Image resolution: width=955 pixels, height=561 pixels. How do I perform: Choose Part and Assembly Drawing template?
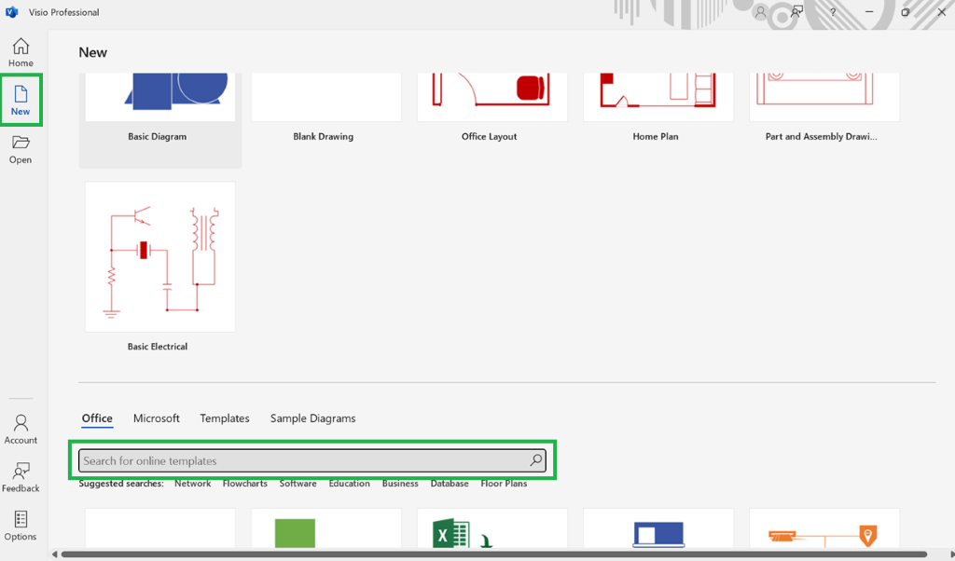(x=824, y=109)
